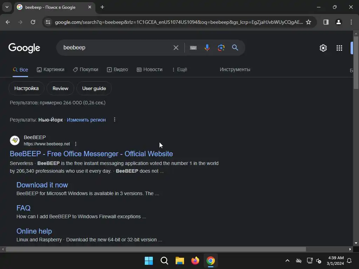Open Инструменты search tools
Image resolution: width=359 pixels, height=269 pixels.
coord(235,70)
